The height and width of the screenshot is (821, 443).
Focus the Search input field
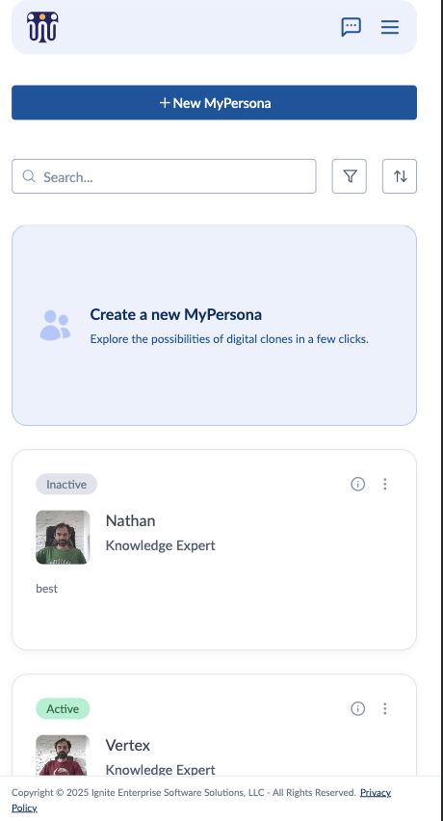[x=164, y=176]
